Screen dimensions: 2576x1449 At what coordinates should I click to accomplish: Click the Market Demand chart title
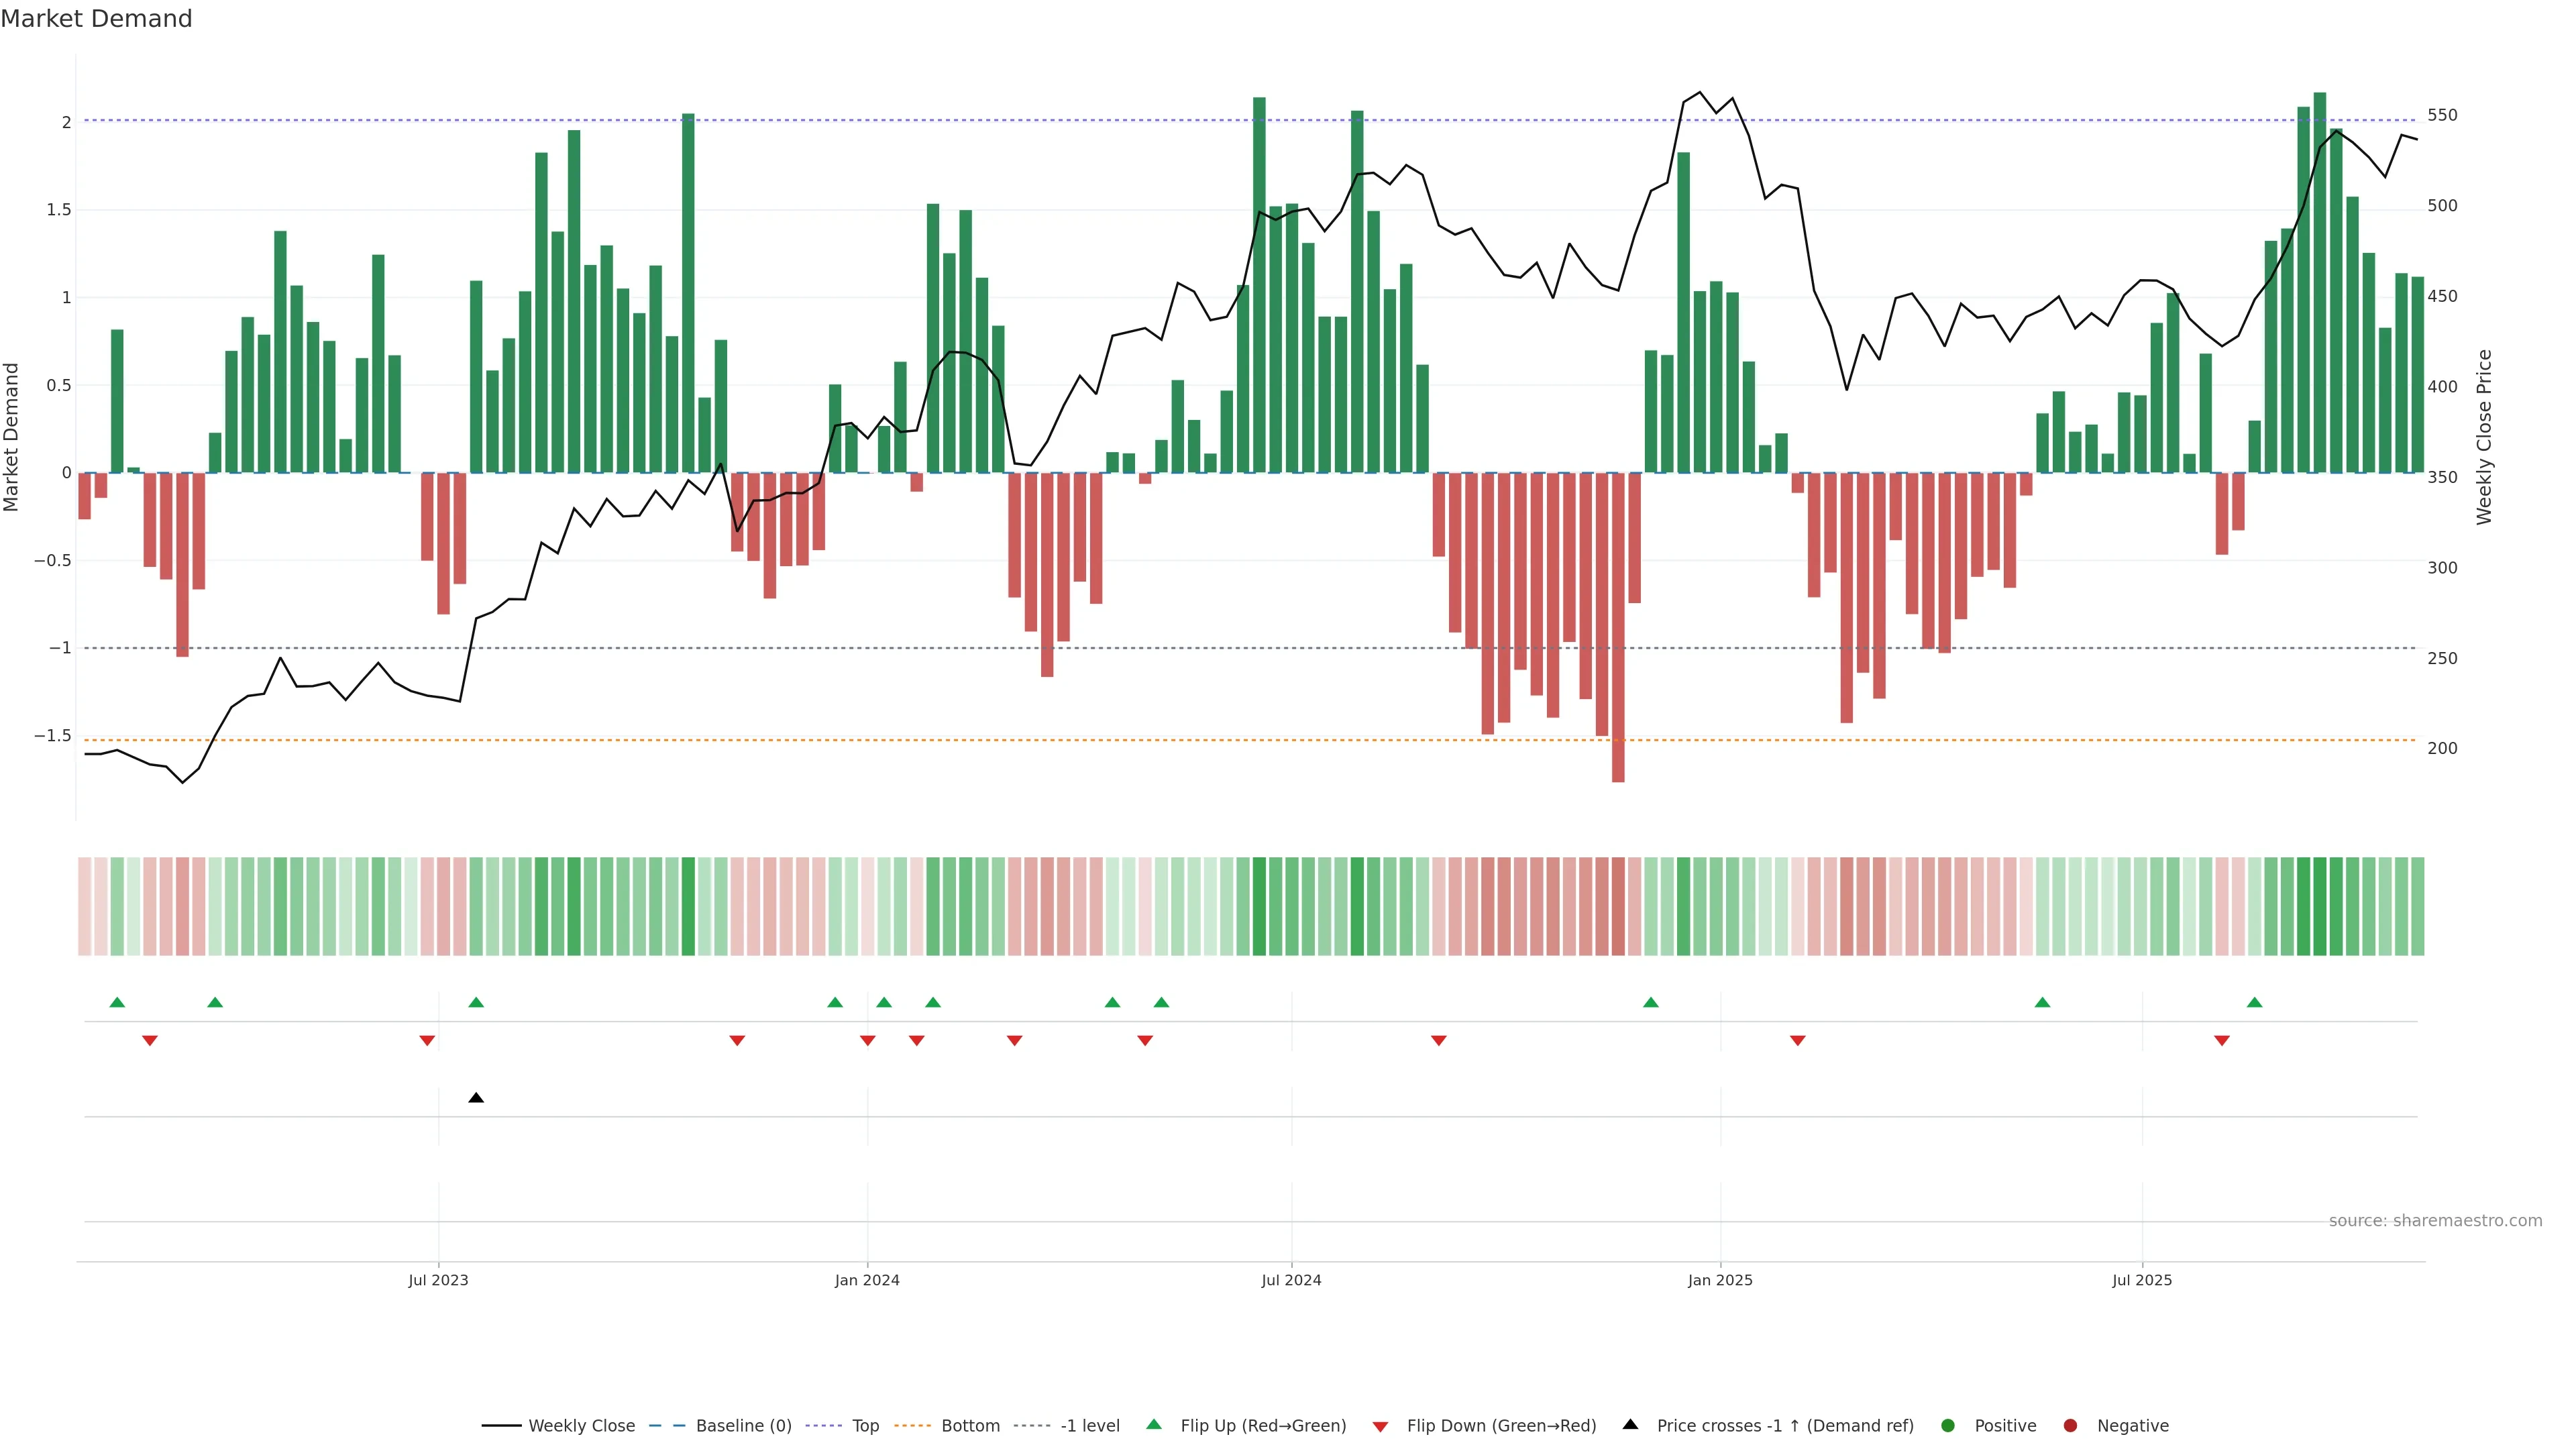(x=96, y=19)
